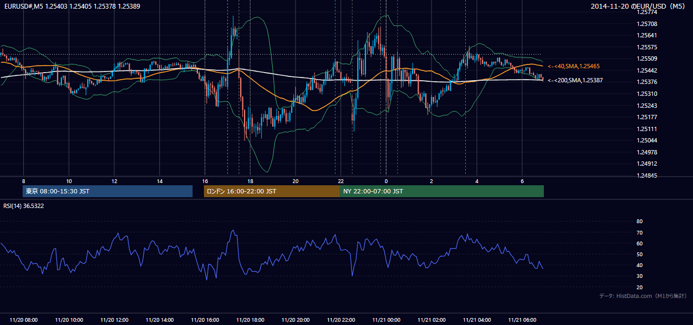Click RSI scale value 70
Screen dimensions: 693x325
(x=639, y=232)
